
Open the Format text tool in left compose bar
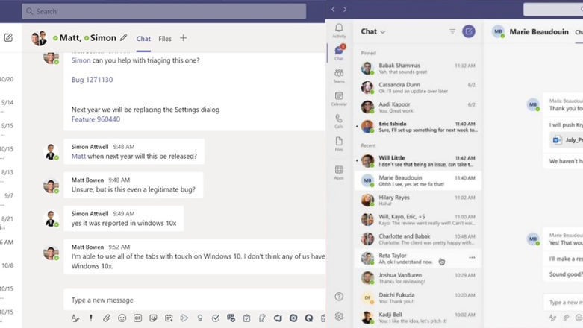pyautogui.click(x=75, y=318)
